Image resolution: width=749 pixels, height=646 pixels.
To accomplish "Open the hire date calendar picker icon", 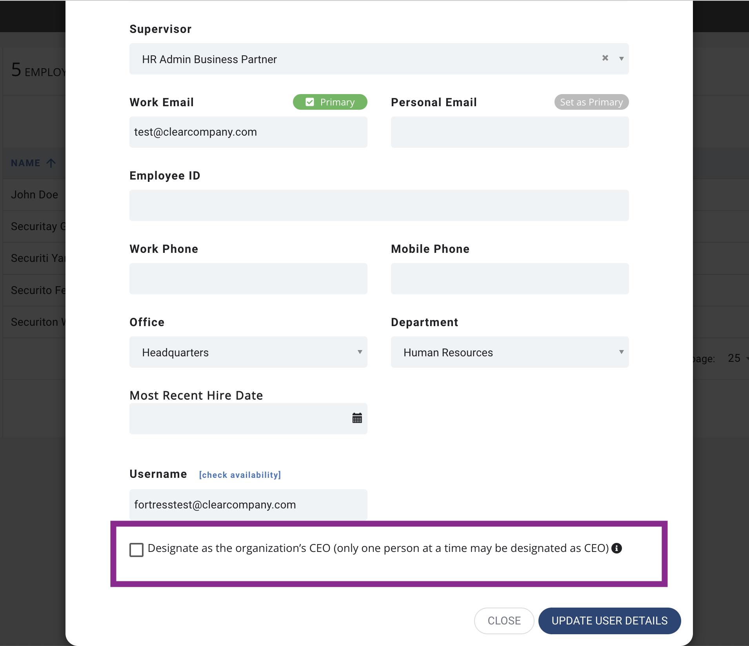I will point(357,418).
